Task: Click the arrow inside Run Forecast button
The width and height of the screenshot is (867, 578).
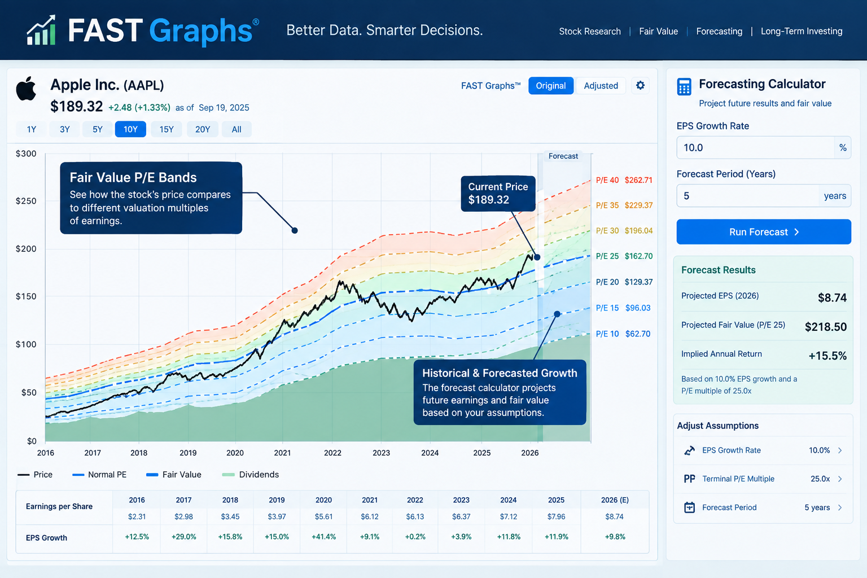Action: [796, 232]
